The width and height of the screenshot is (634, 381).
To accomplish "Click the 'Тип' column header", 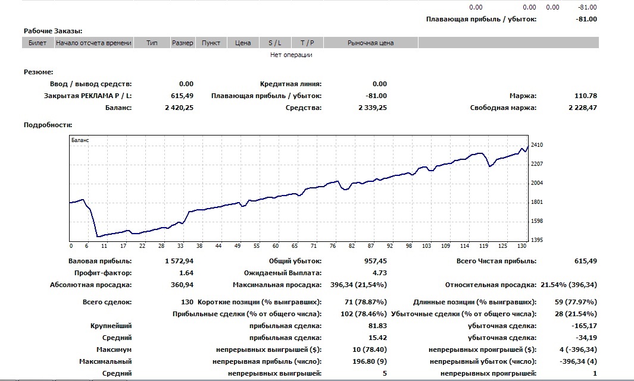I will (x=152, y=43).
